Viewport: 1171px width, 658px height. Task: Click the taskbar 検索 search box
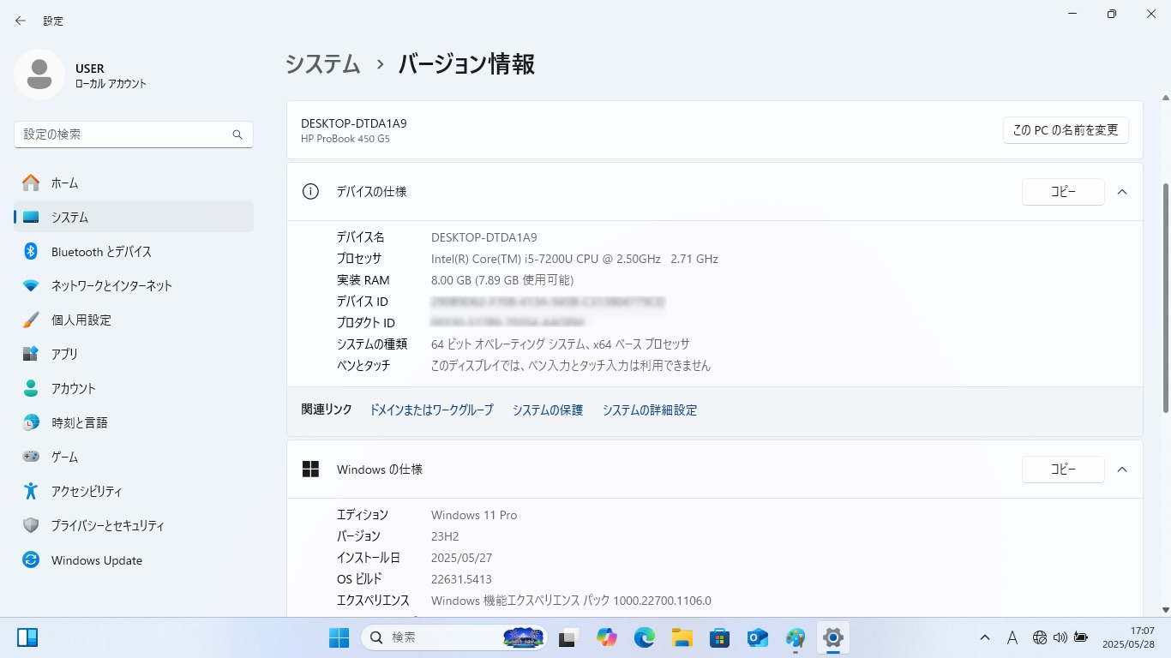[455, 637]
